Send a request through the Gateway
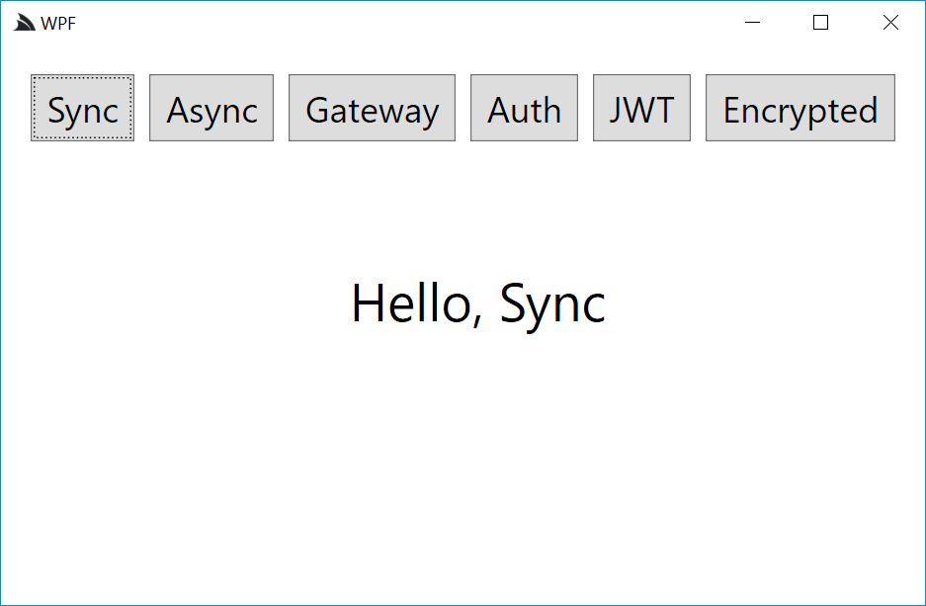The width and height of the screenshot is (926, 606). [x=372, y=108]
